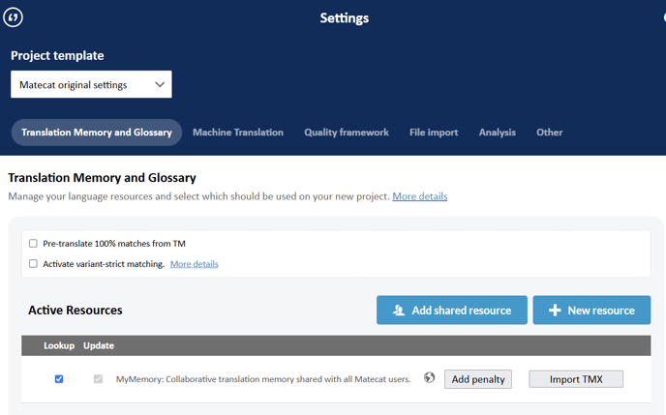Click More details link under section heading

[x=419, y=196]
